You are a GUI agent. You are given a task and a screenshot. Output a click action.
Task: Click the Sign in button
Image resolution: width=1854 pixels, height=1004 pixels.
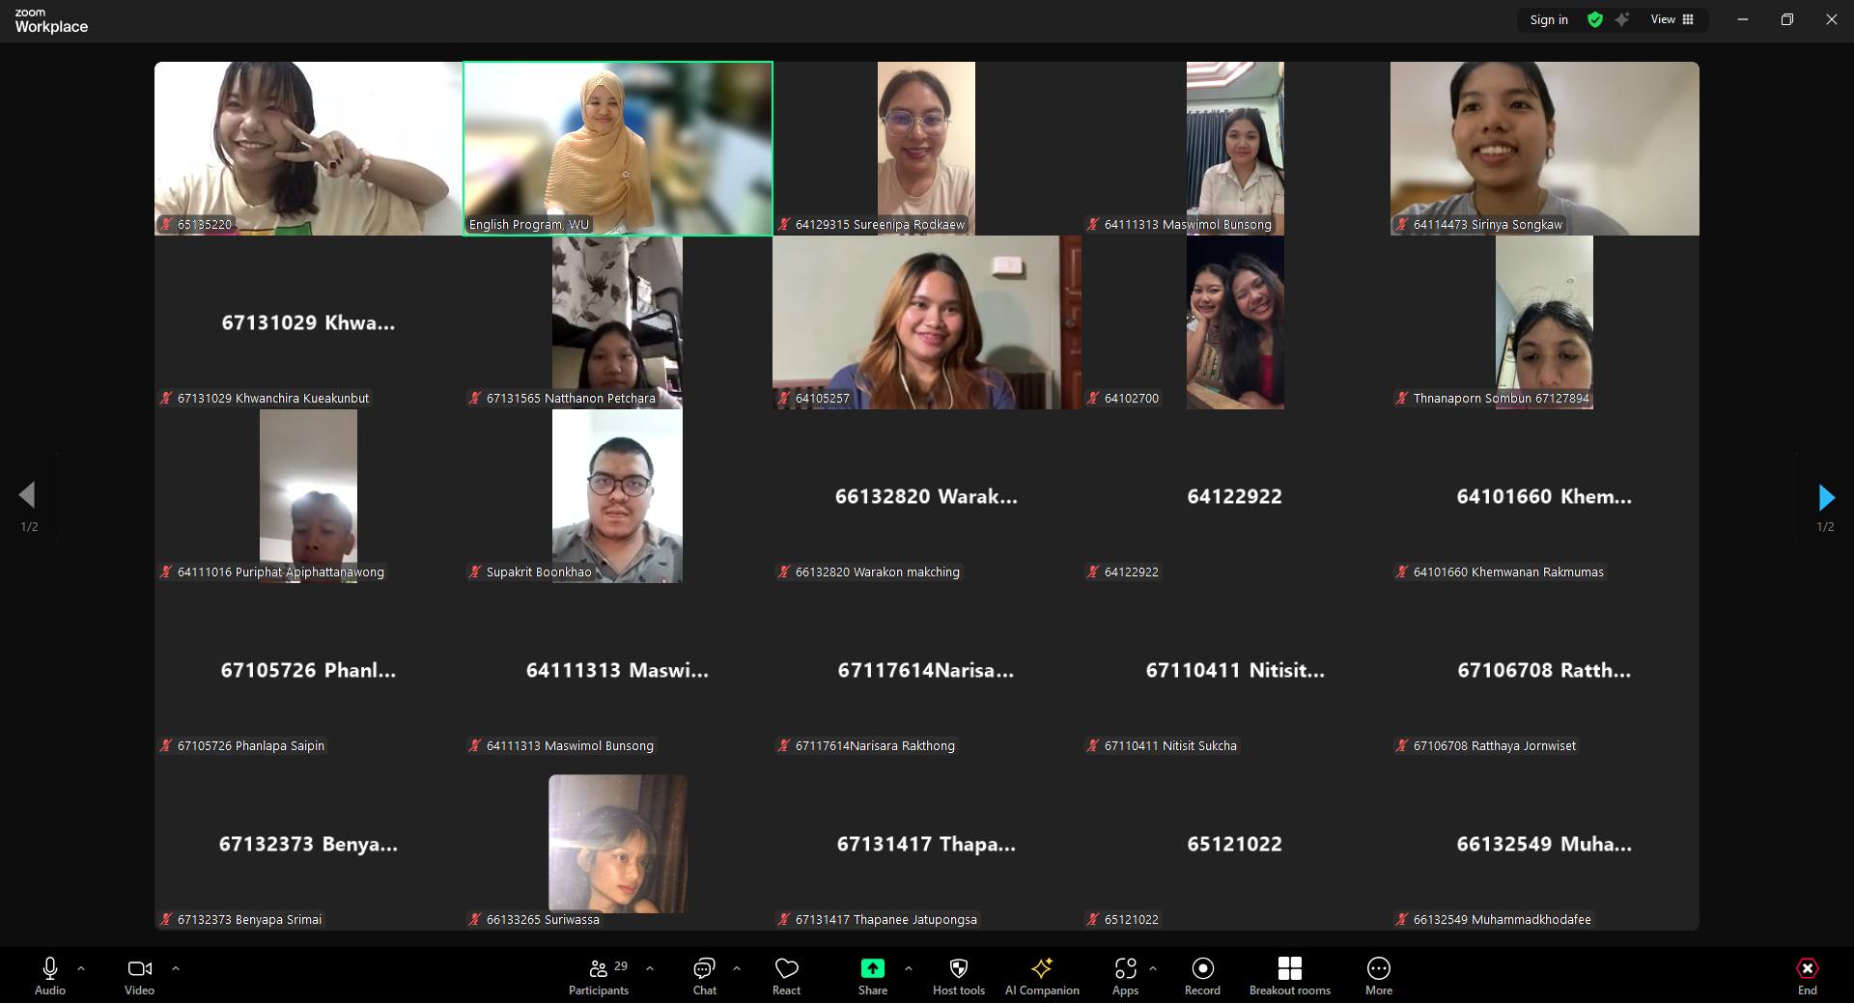(x=1549, y=19)
